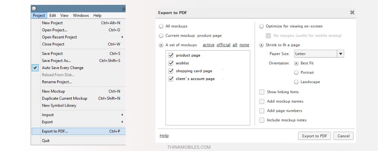
Task: Choose New Mockup menu entry
Action: 79,91
